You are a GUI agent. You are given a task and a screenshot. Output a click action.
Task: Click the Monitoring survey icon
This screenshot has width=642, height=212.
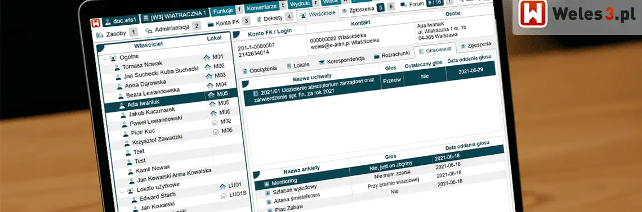[x=266, y=183]
